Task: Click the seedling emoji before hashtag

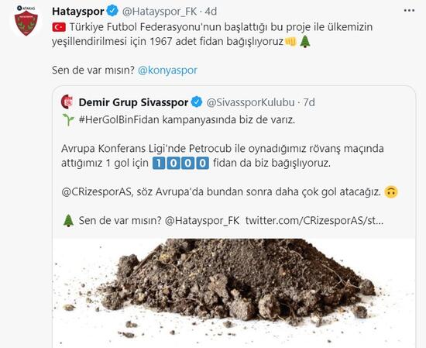Action: click(x=68, y=119)
